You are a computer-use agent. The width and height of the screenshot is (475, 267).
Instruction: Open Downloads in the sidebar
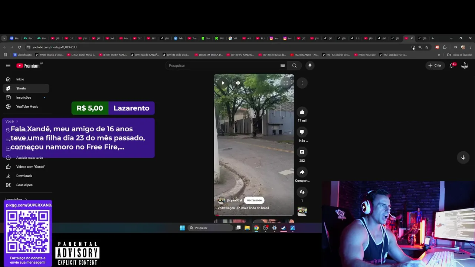[x=26, y=176]
